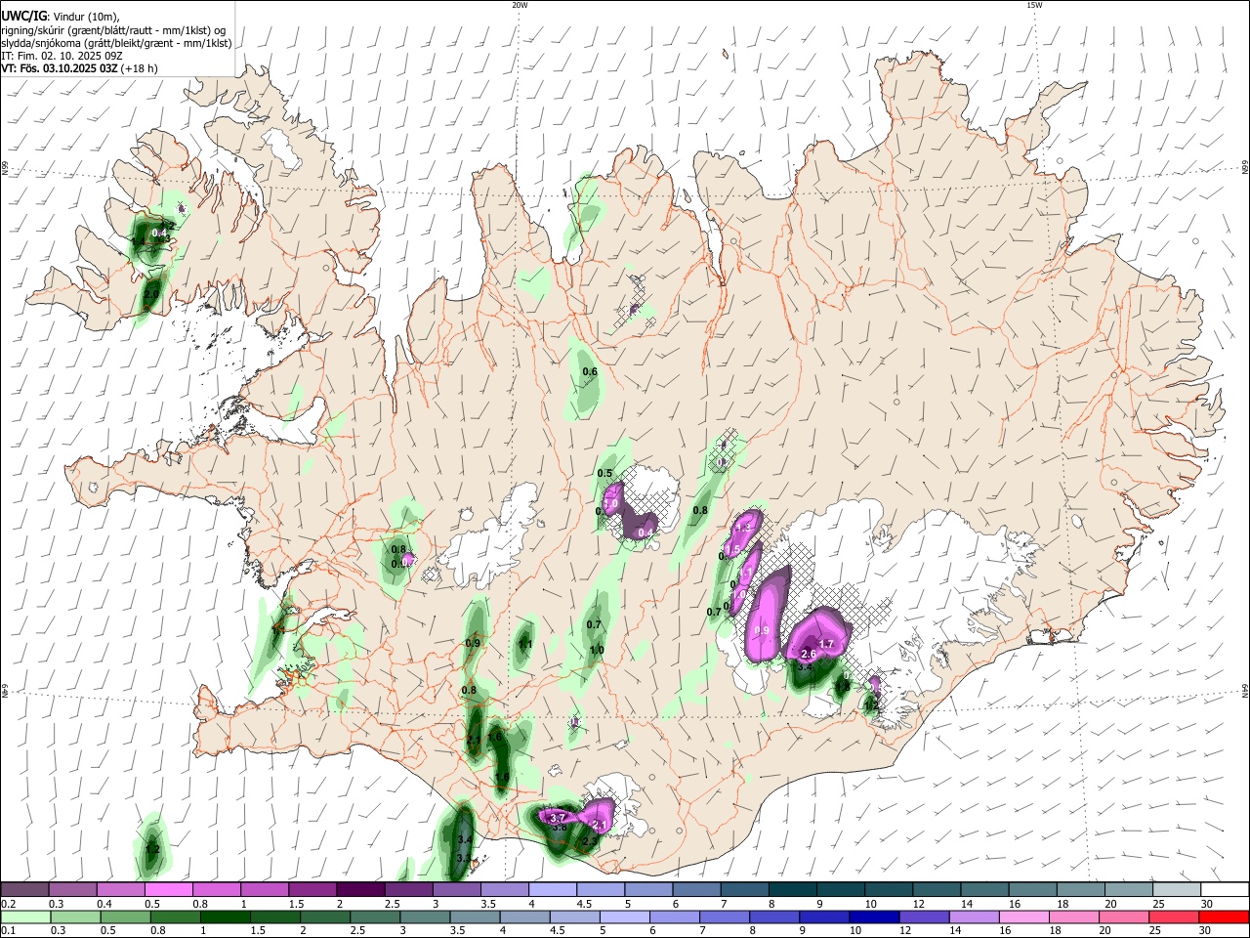Pick the deep navy 10 mm rain swatch
Screen dimensions: 1250x938
[x=875, y=917]
